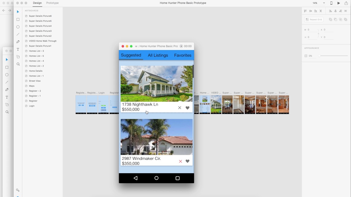The image size is (351, 197).
Task: Click the Zoom tool in the background window
Action: pos(7,112)
